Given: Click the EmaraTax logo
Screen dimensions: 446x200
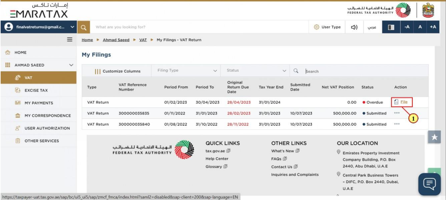Looking at the screenshot, I should 39,10.
